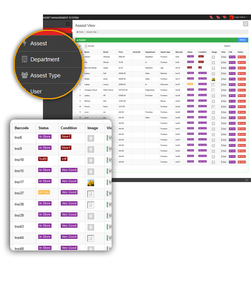The image size is (251, 288).
Task: Click the sidebar toggle icon in dark header
Action: (68, 24)
